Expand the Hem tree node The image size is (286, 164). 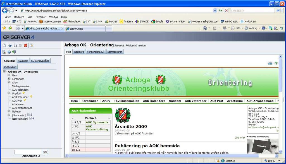[x=9, y=75]
